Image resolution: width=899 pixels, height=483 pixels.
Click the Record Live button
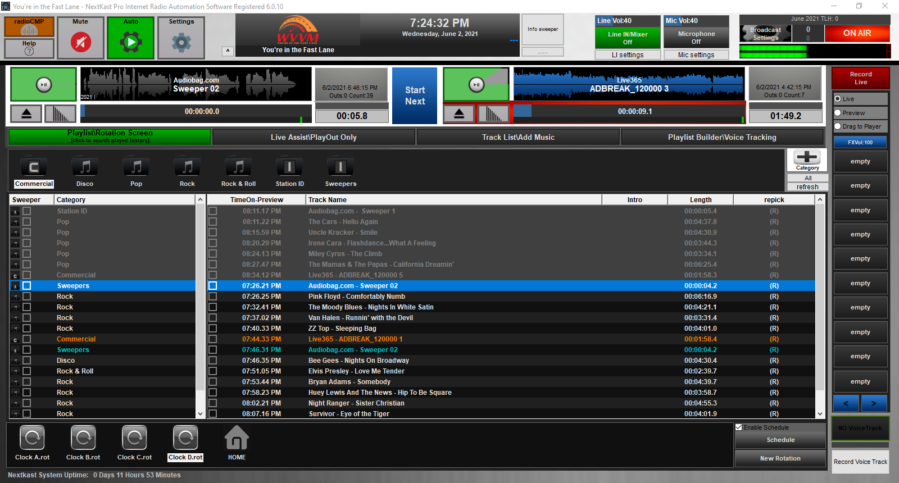pyautogui.click(x=860, y=78)
